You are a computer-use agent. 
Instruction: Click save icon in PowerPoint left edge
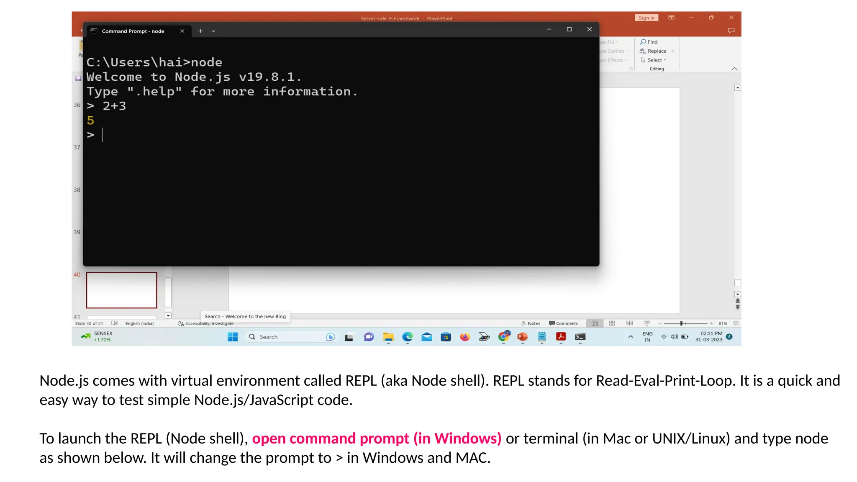click(x=78, y=78)
